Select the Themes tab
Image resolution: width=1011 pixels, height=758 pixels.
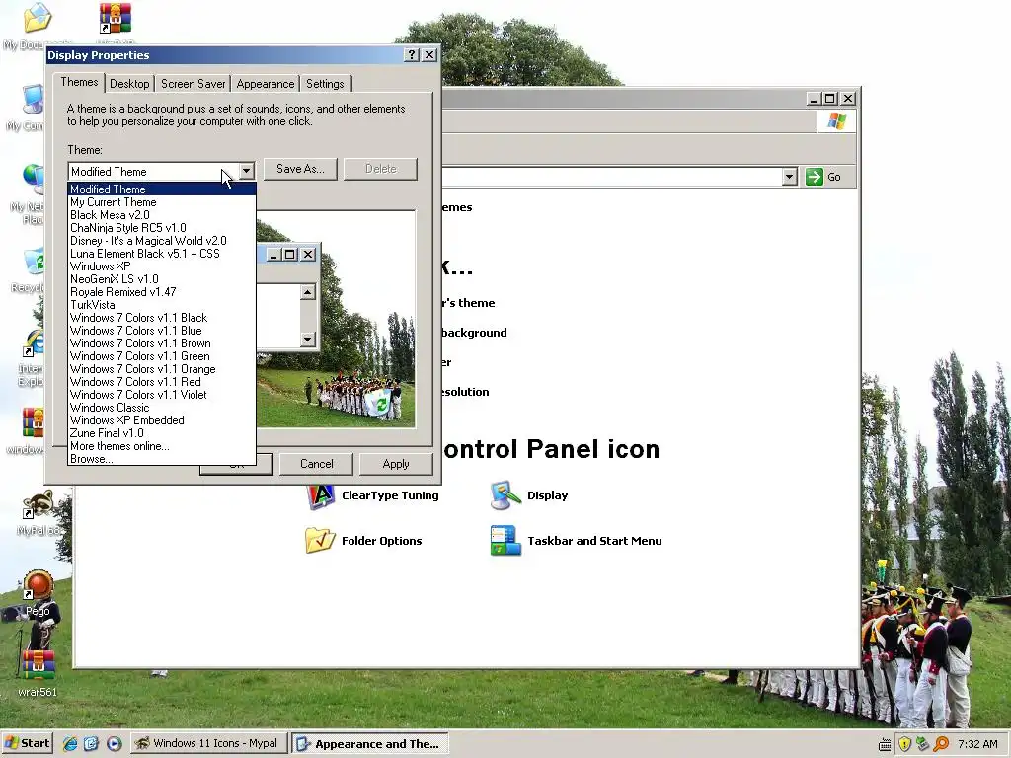(79, 82)
